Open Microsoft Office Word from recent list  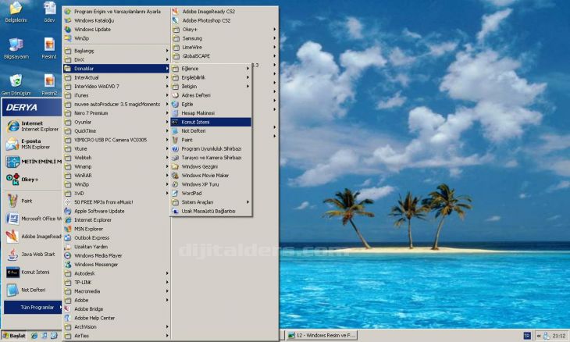(33, 219)
